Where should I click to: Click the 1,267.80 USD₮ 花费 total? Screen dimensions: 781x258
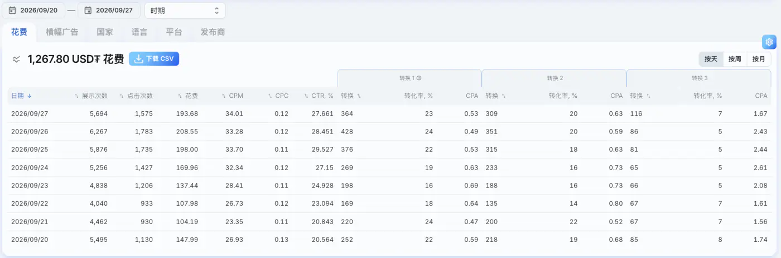click(76, 59)
